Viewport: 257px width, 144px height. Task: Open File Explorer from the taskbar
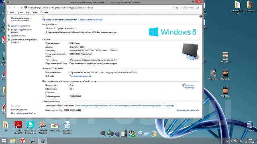tap(13, 141)
